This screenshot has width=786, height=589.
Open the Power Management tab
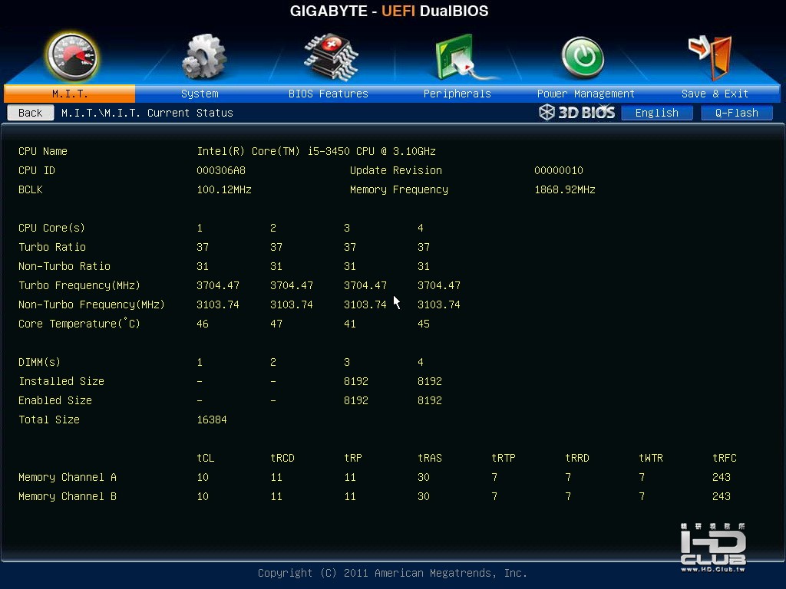click(586, 94)
